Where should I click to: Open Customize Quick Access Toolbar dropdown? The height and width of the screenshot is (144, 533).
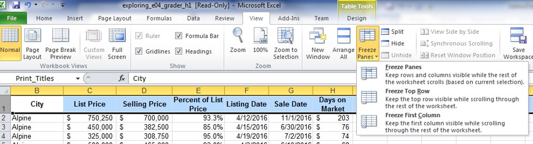[x=63, y=5]
